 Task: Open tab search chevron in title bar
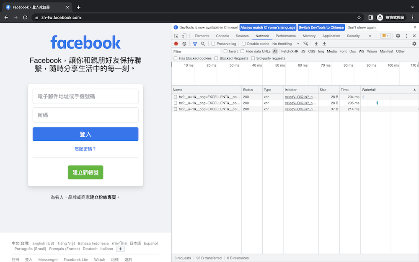pyautogui.click(x=412, y=7)
